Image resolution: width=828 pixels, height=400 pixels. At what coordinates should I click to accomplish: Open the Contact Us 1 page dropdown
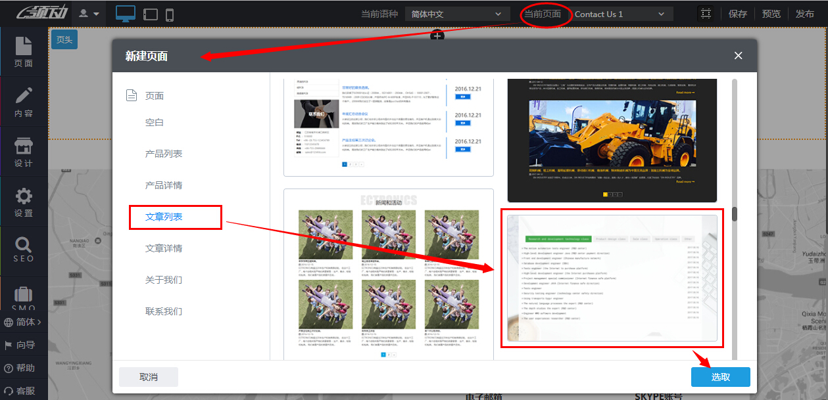pyautogui.click(x=621, y=14)
